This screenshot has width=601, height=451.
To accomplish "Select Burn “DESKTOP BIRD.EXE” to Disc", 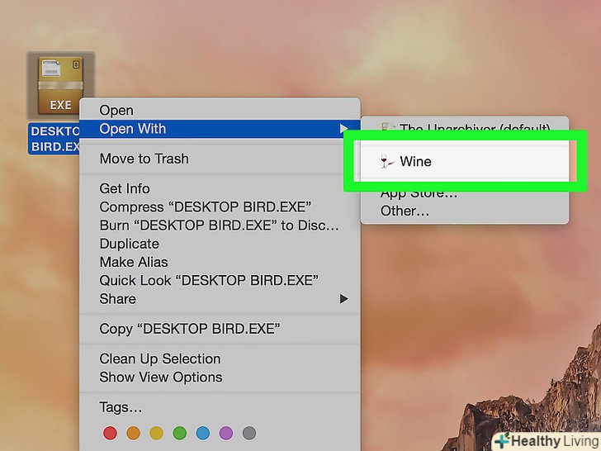I will 220,225.
